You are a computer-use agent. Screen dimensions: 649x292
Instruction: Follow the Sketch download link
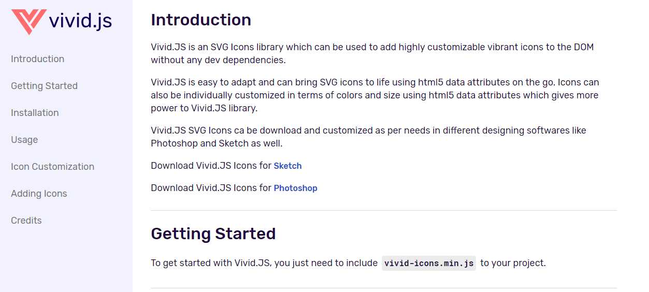(287, 166)
